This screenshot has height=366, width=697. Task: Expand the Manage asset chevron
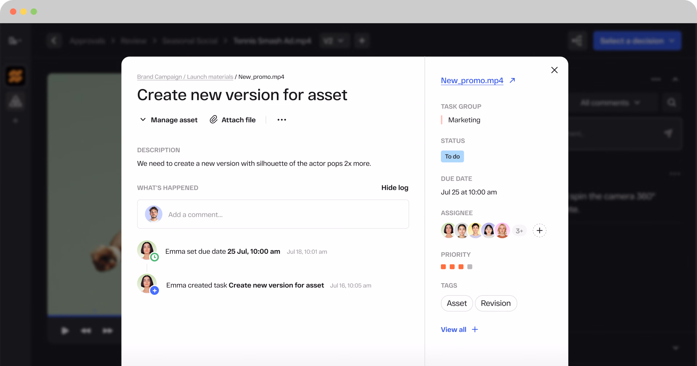coord(143,119)
